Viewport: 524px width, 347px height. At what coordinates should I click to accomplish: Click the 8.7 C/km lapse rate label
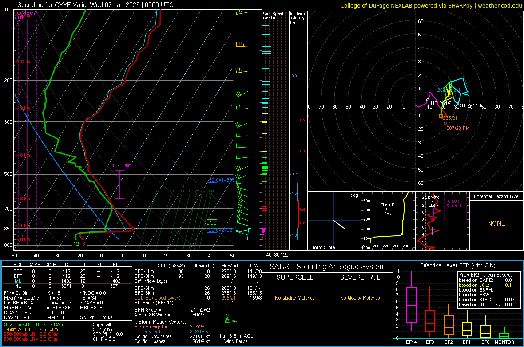122,165
